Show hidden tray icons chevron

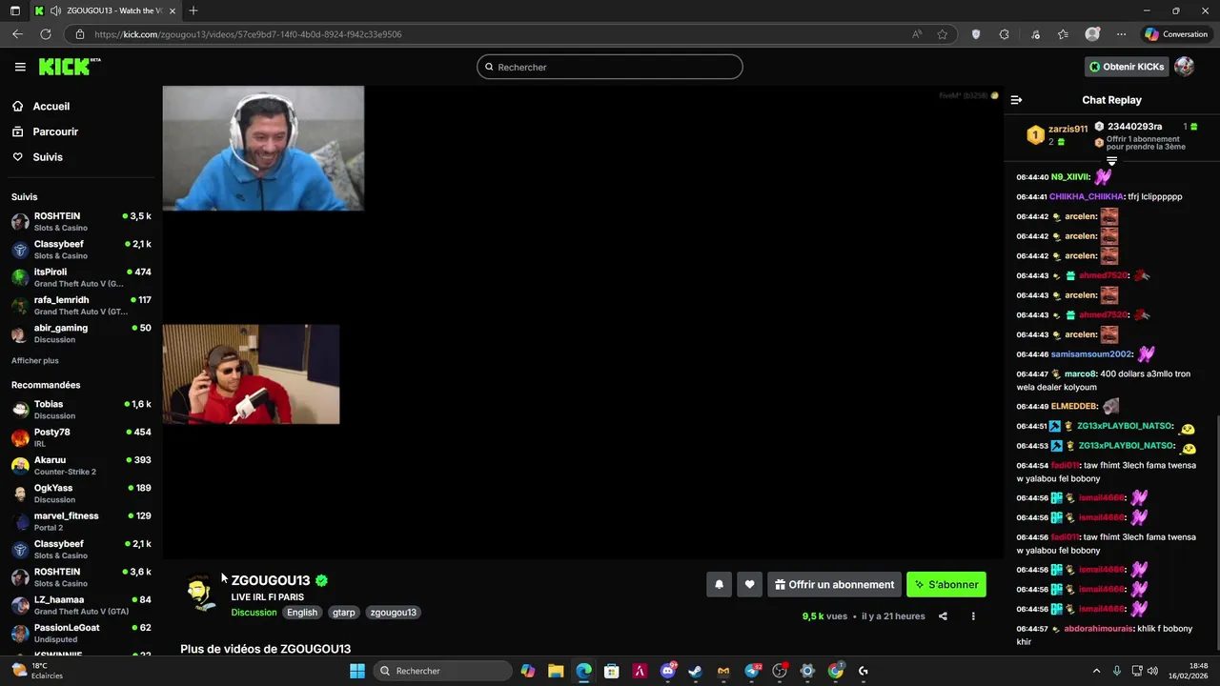1096,671
